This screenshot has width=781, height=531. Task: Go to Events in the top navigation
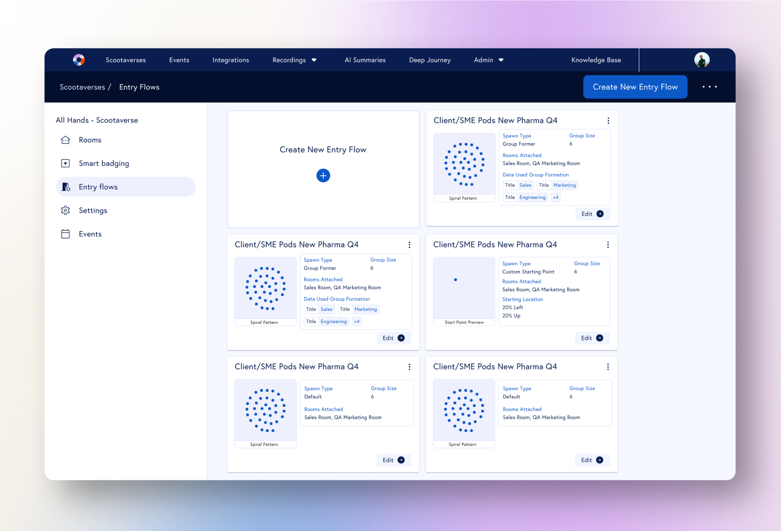[x=179, y=60]
